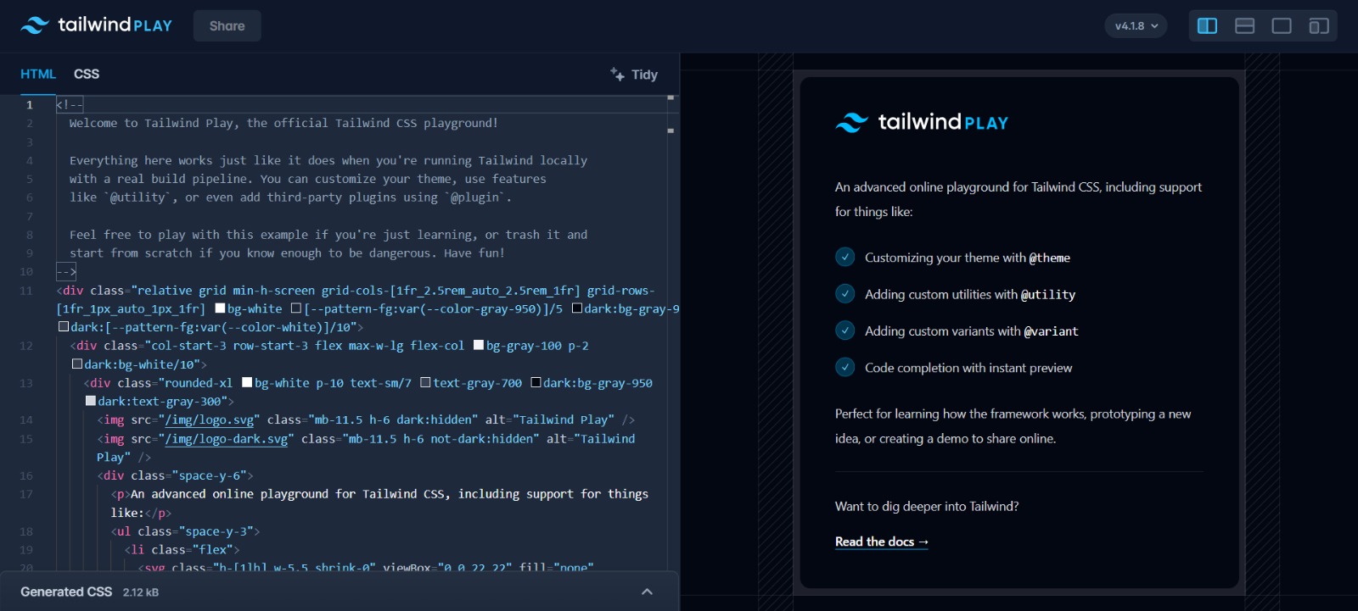This screenshot has width=1358, height=611.
Task: Switch to vertical split layout
Action: 1207,26
